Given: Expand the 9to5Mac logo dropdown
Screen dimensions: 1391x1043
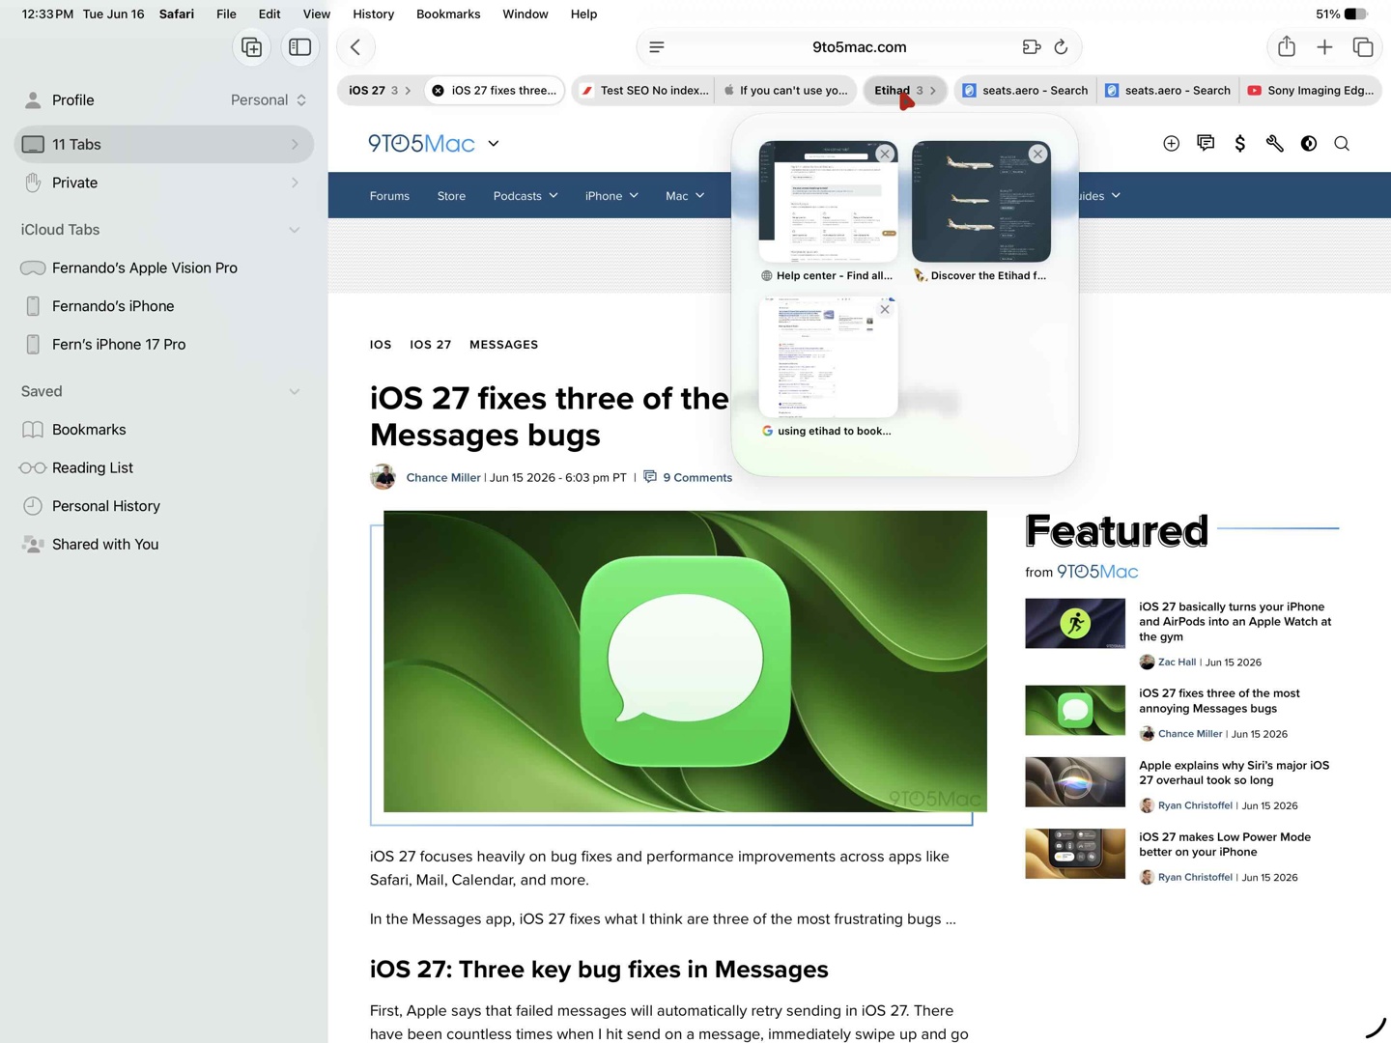Looking at the screenshot, I should tap(494, 143).
